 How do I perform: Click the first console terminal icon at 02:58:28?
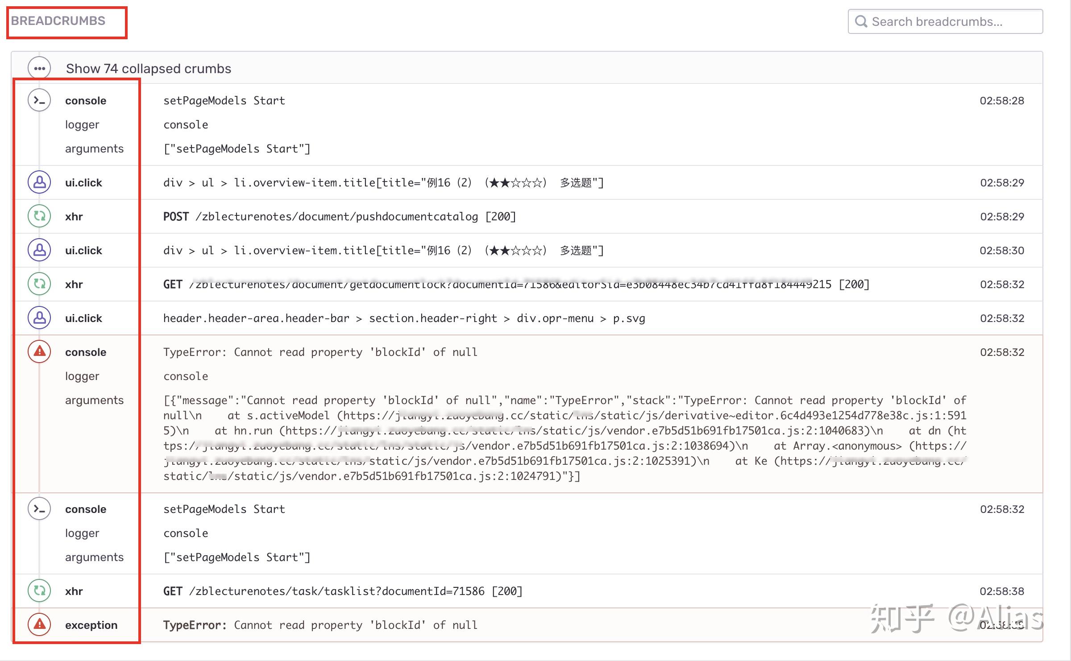(x=39, y=100)
